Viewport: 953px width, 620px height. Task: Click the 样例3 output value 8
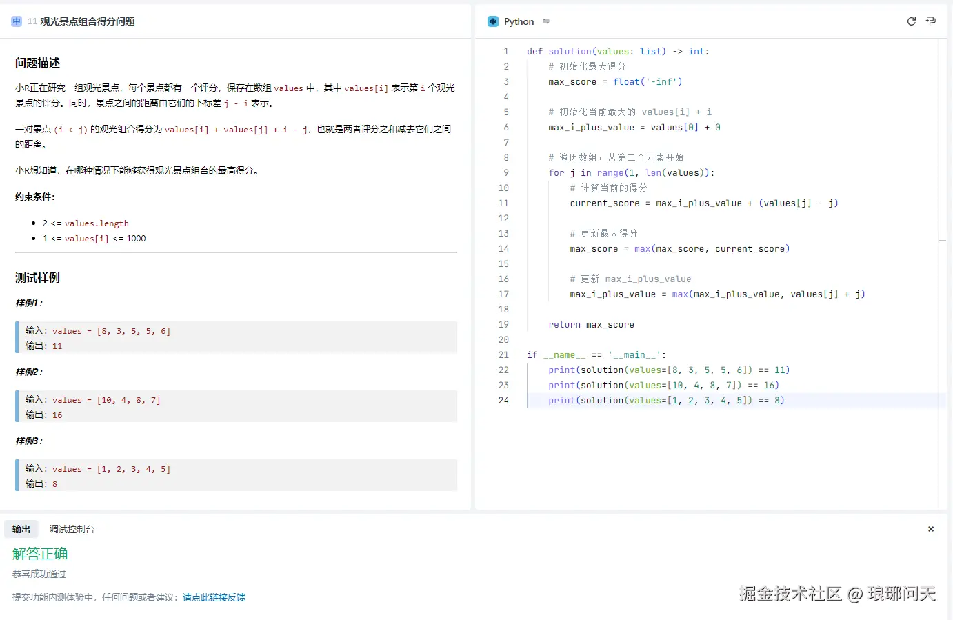(55, 484)
